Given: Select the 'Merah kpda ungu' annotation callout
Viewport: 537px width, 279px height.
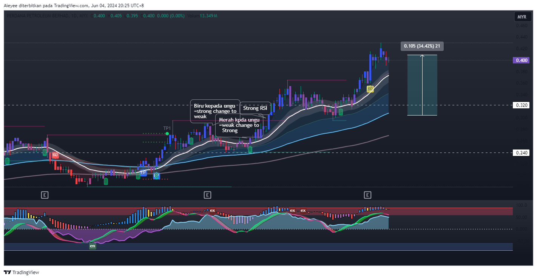Looking at the screenshot, I should (x=239, y=125).
